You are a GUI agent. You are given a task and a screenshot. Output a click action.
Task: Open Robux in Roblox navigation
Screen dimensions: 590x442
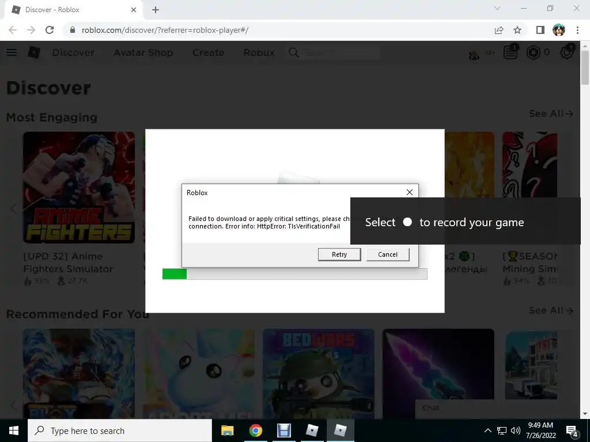click(259, 52)
